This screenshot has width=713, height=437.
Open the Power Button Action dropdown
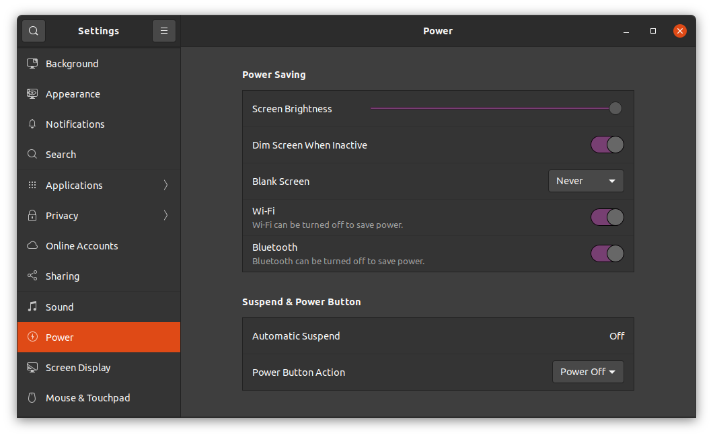[588, 372]
